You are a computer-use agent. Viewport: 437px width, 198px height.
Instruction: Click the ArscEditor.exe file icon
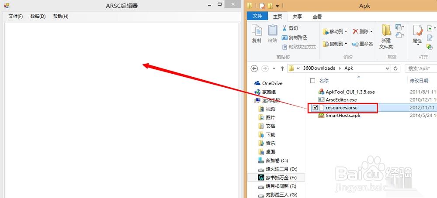coord(321,99)
